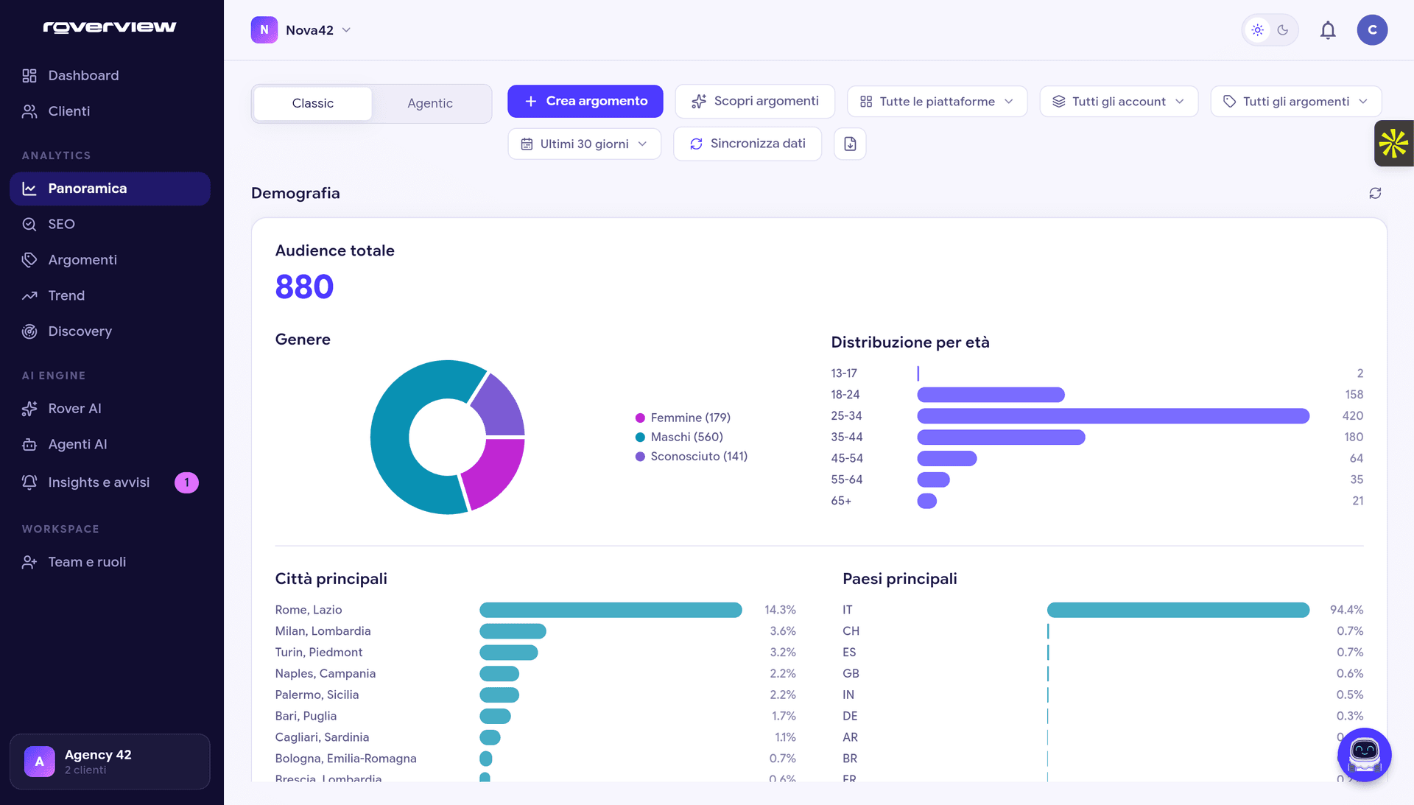The width and height of the screenshot is (1414, 805).
Task: Click the 18-24 age bar
Action: click(991, 395)
